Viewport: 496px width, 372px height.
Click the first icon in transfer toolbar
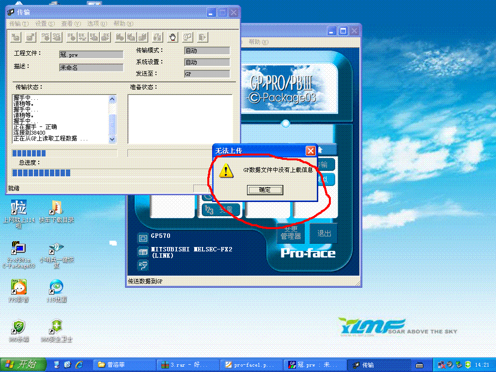coord(16,37)
